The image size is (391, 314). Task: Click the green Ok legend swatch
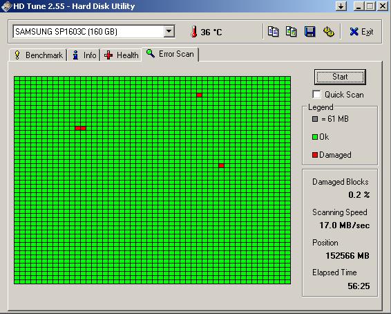pyautogui.click(x=315, y=137)
